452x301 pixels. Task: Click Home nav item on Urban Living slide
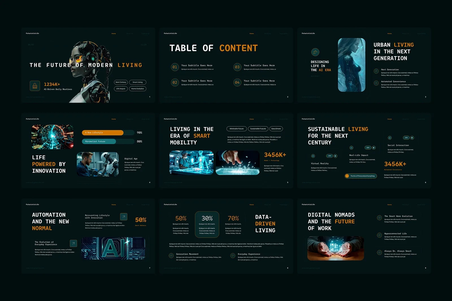coord(390,34)
